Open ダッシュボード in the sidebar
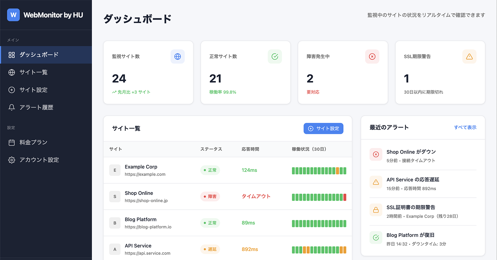Screen dimensions: 497x260 46,55
